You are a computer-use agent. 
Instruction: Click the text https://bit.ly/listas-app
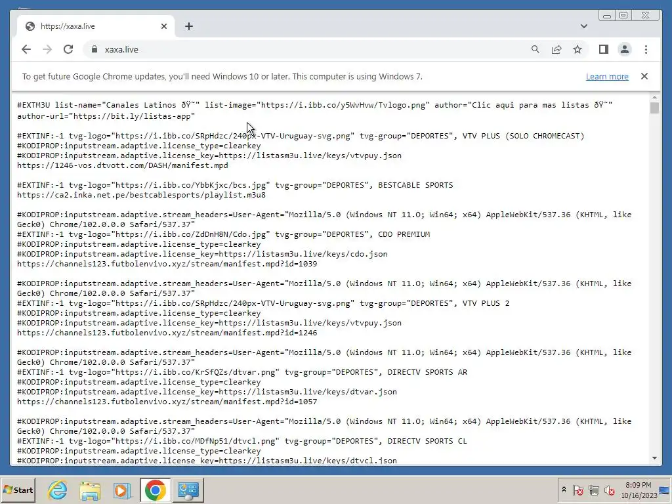coord(134,115)
